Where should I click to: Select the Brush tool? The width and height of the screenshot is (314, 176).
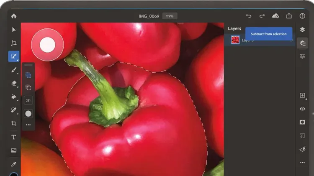[14, 70]
